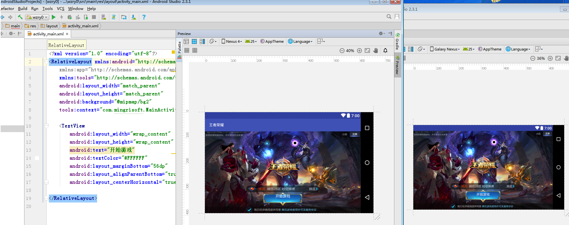This screenshot has height=225, width=569.
Task: Open the AVD Manager icon
Action: coord(104,17)
